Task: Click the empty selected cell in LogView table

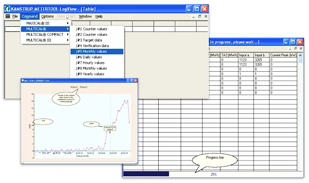Action: coord(13,29)
